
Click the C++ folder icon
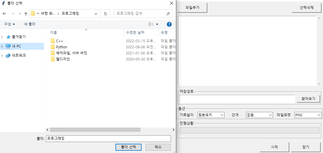(x=53, y=41)
